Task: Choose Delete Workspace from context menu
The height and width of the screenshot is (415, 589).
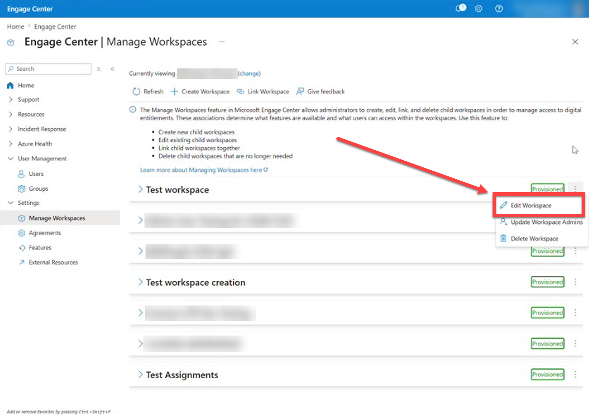Action: pyautogui.click(x=529, y=239)
